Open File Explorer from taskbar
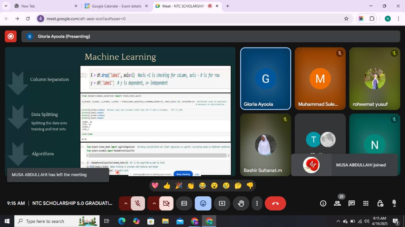Screen dimensions: 405x227 click(x=165, y=221)
